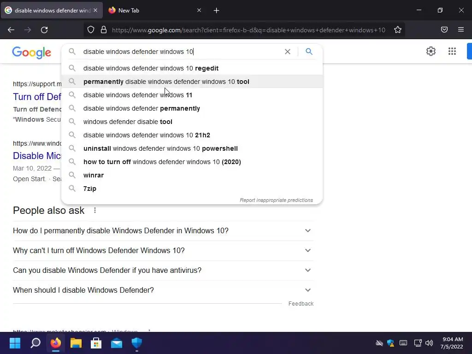Expand How do I permanently disable question

pyautogui.click(x=163, y=230)
